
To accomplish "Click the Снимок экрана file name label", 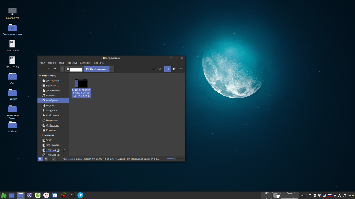I will click(81, 93).
